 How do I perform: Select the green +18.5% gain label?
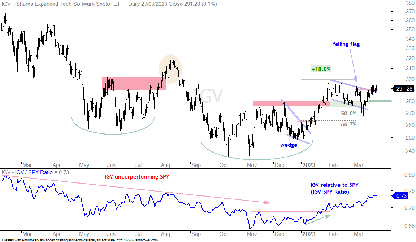321,69
